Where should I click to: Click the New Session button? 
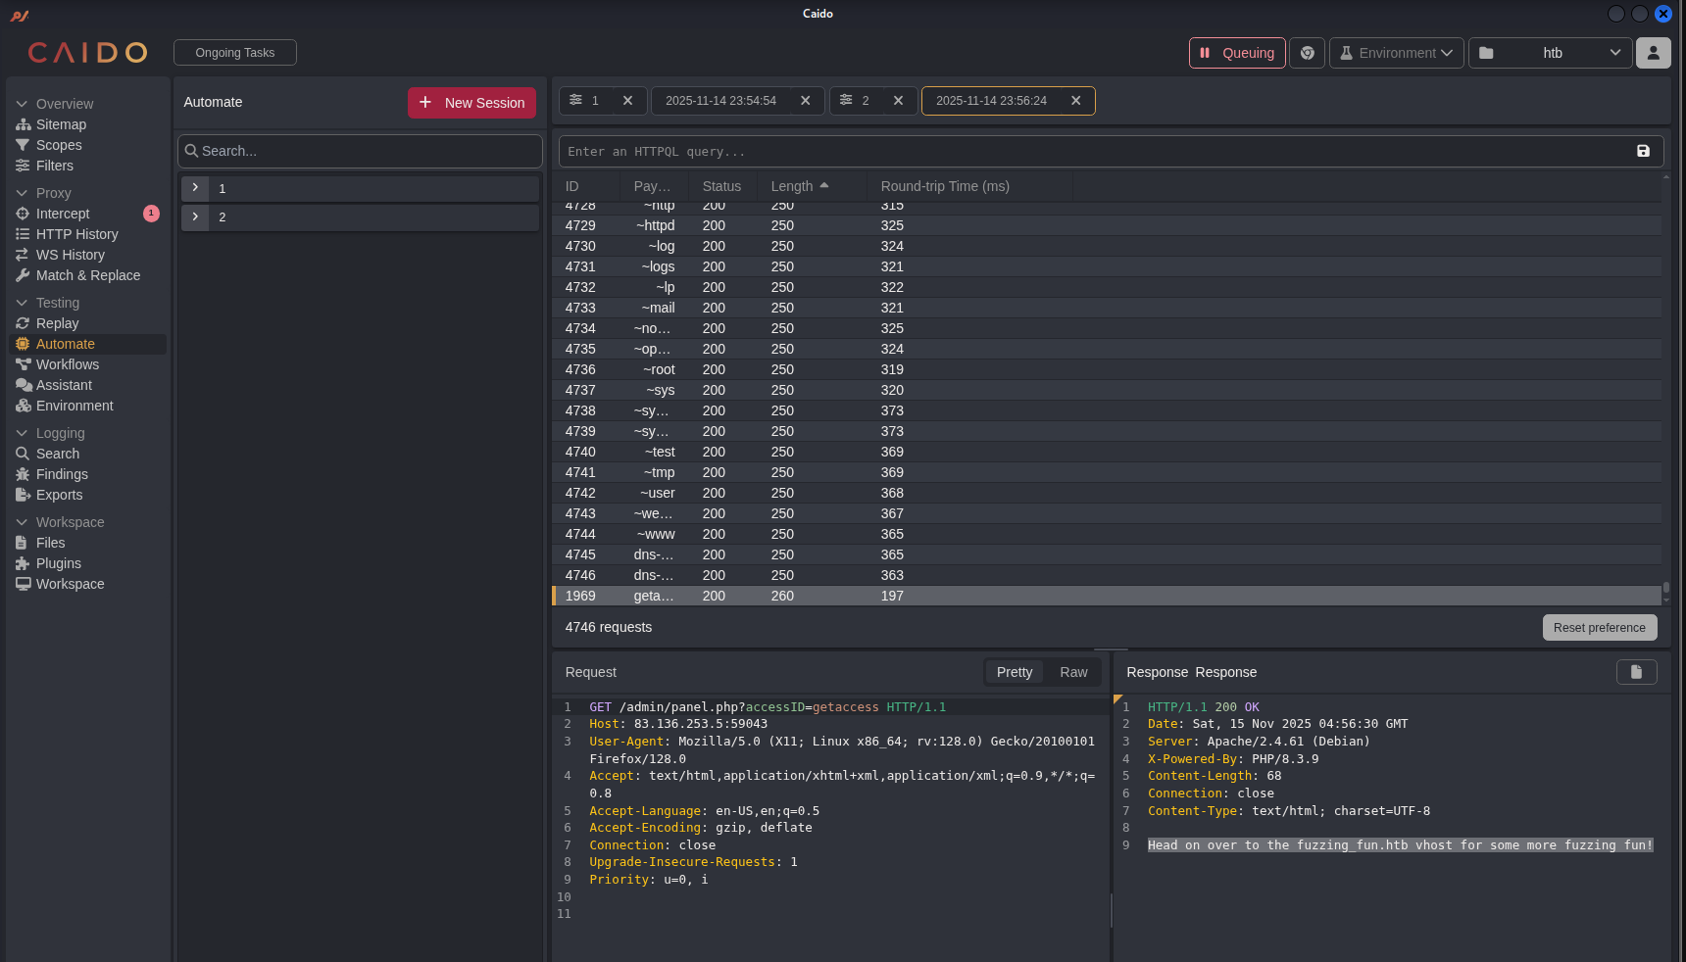point(471,103)
